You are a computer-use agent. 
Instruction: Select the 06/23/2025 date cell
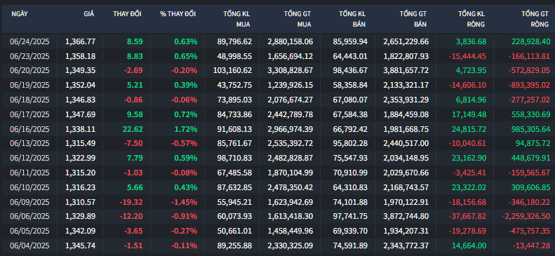(29, 56)
